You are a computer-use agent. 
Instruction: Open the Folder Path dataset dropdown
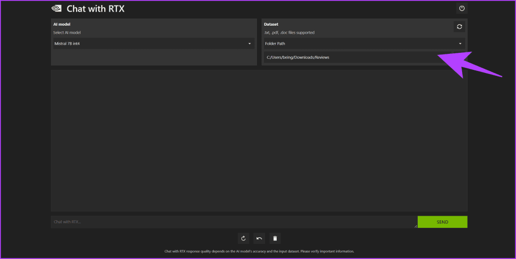click(x=365, y=43)
